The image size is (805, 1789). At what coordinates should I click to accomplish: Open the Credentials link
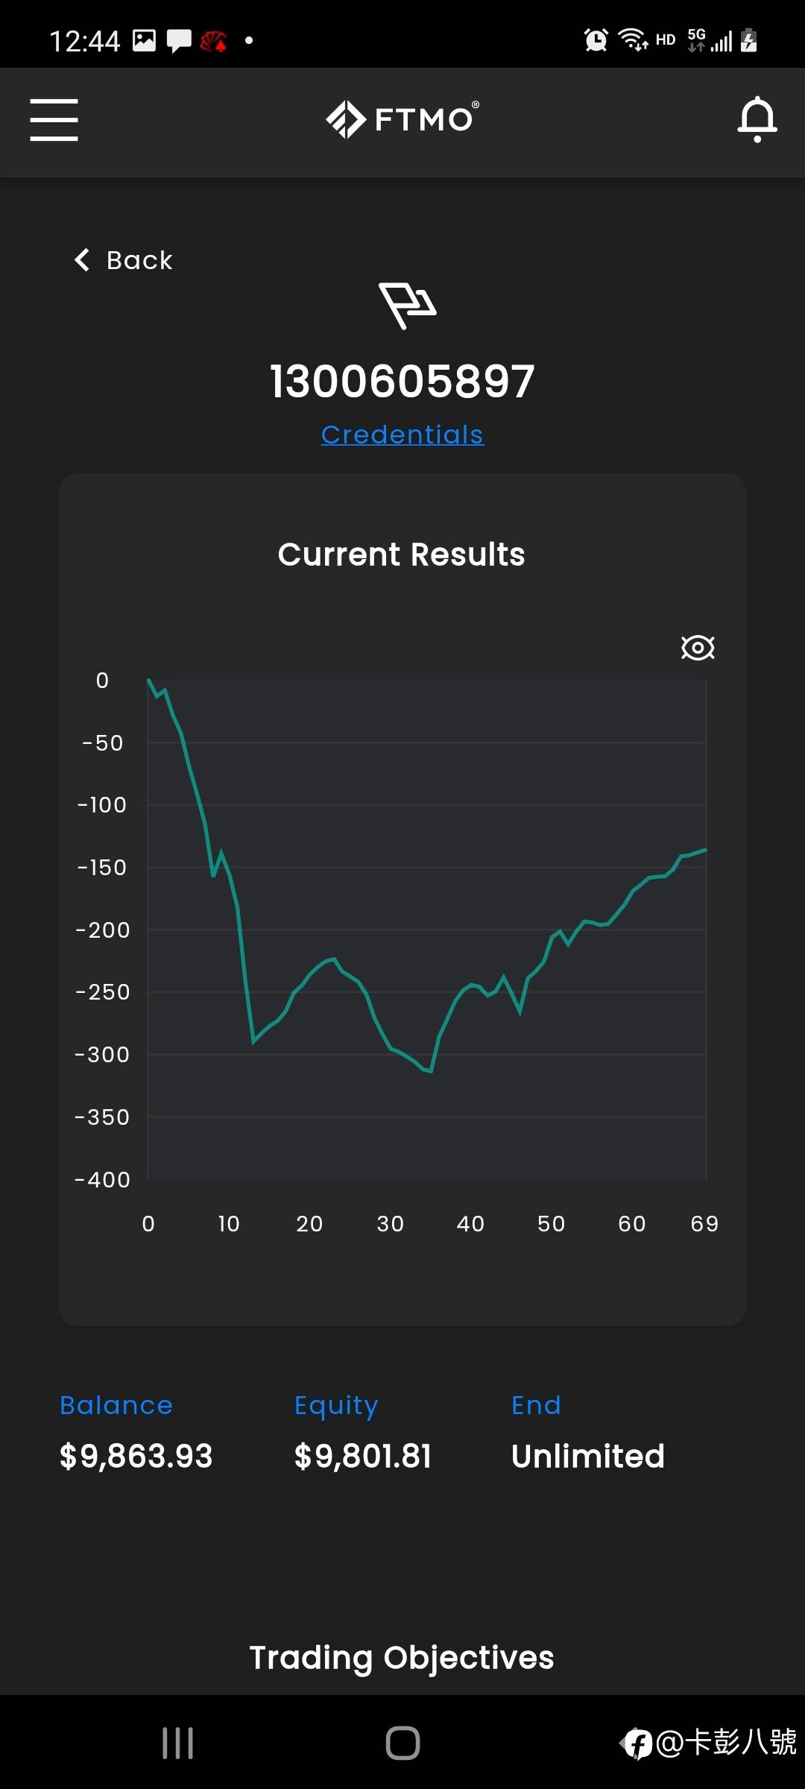(x=402, y=435)
